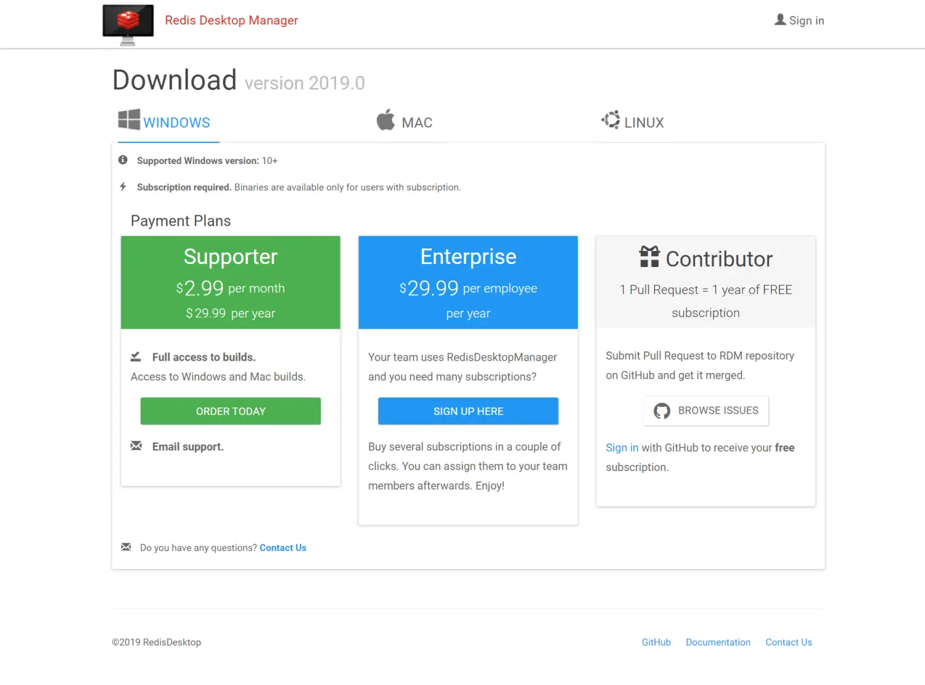This screenshot has width=925, height=685.
Task: Click the lightning bolt icon beside Subscription required
Action: [123, 186]
